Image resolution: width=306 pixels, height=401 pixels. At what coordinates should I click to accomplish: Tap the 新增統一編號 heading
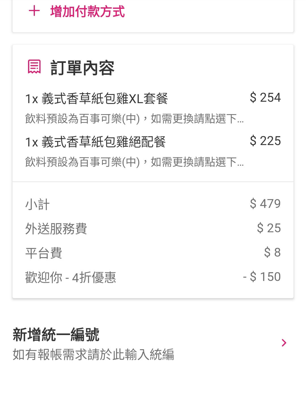[56, 335]
